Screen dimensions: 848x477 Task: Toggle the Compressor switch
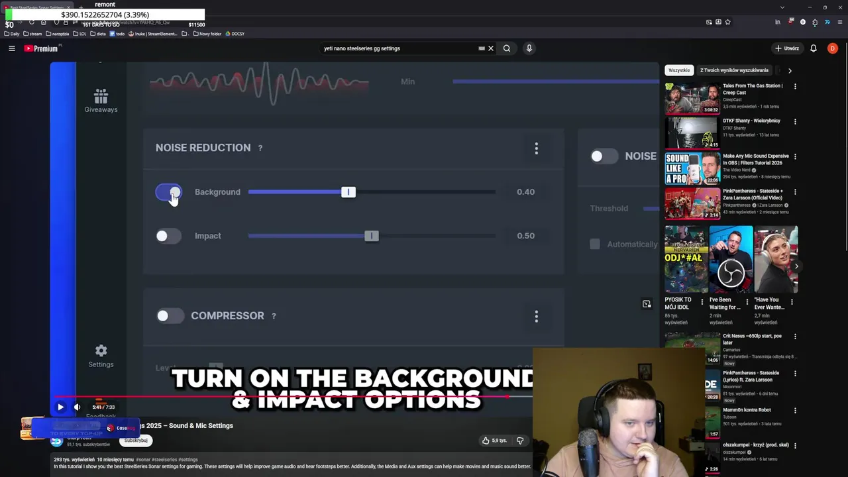170,316
